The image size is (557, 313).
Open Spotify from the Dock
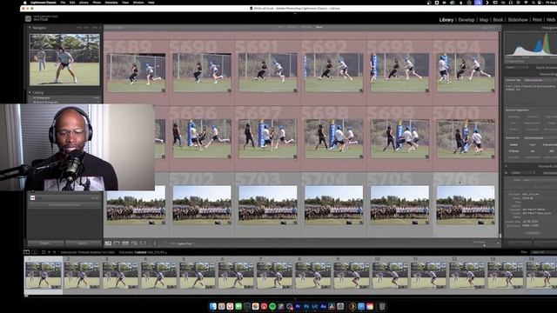tap(272, 306)
